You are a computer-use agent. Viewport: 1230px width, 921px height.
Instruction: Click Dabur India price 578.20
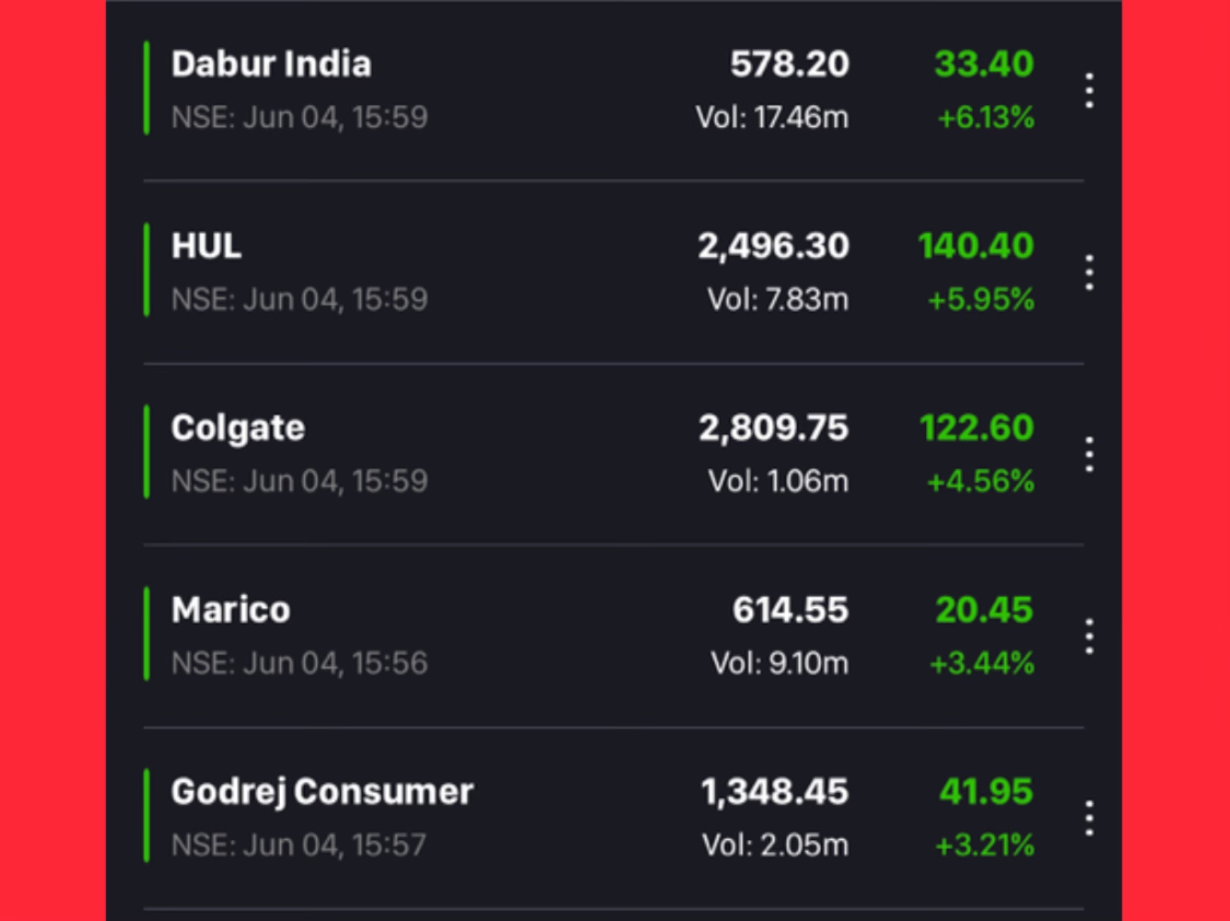coord(789,64)
